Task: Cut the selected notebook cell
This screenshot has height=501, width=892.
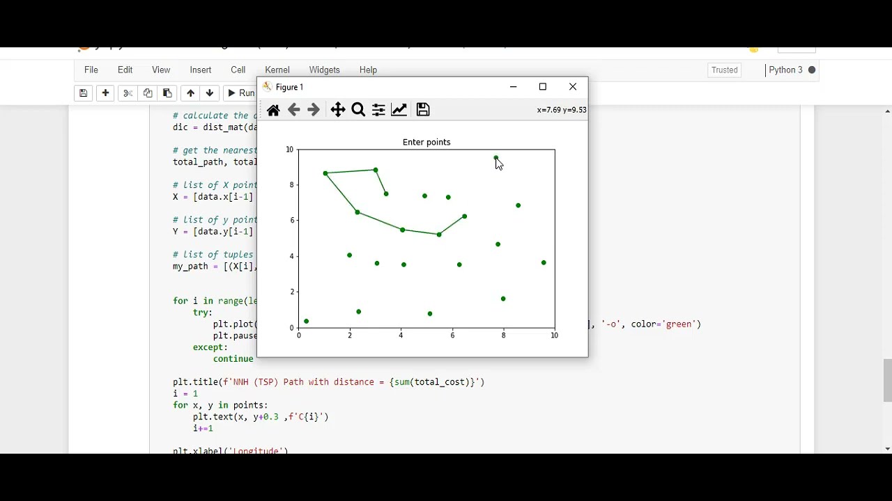Action: [x=128, y=93]
